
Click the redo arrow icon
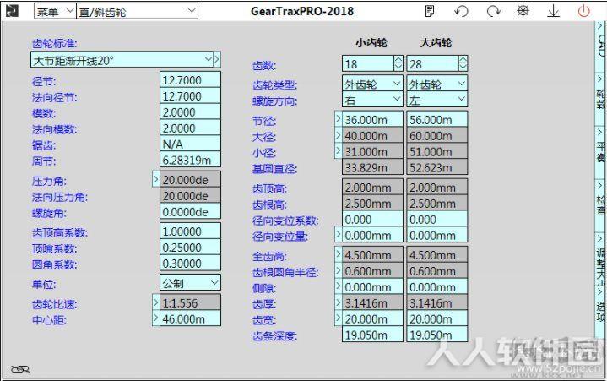coord(493,11)
